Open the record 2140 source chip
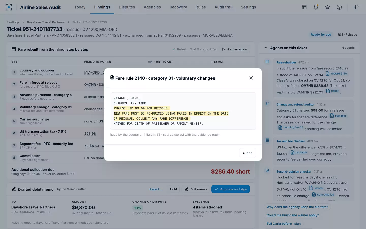The height and width of the screenshot is (229, 366). [x=336, y=74]
